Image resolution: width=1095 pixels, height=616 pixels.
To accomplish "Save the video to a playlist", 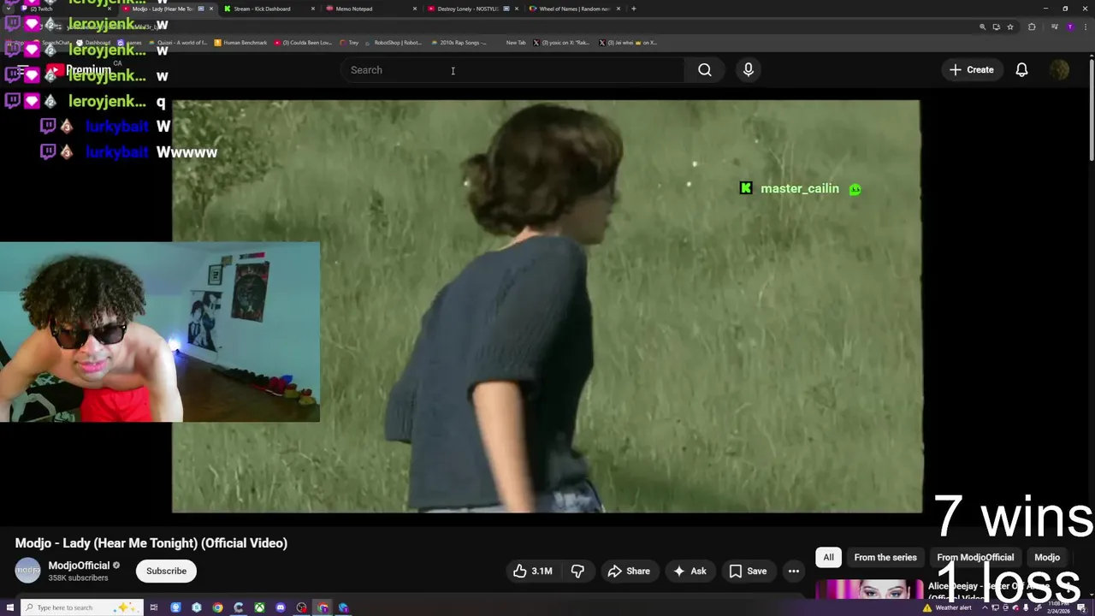I will coord(748,571).
